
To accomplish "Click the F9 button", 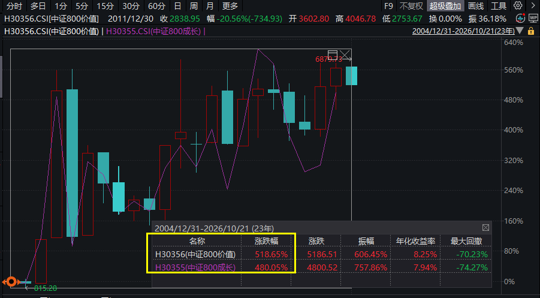I will pyautogui.click(x=388, y=6).
